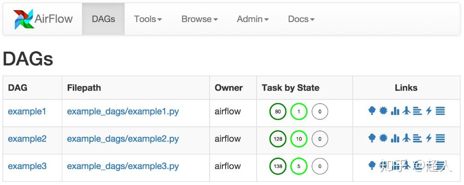
Task: Open the Docs dropdown menu
Action: 301,19
